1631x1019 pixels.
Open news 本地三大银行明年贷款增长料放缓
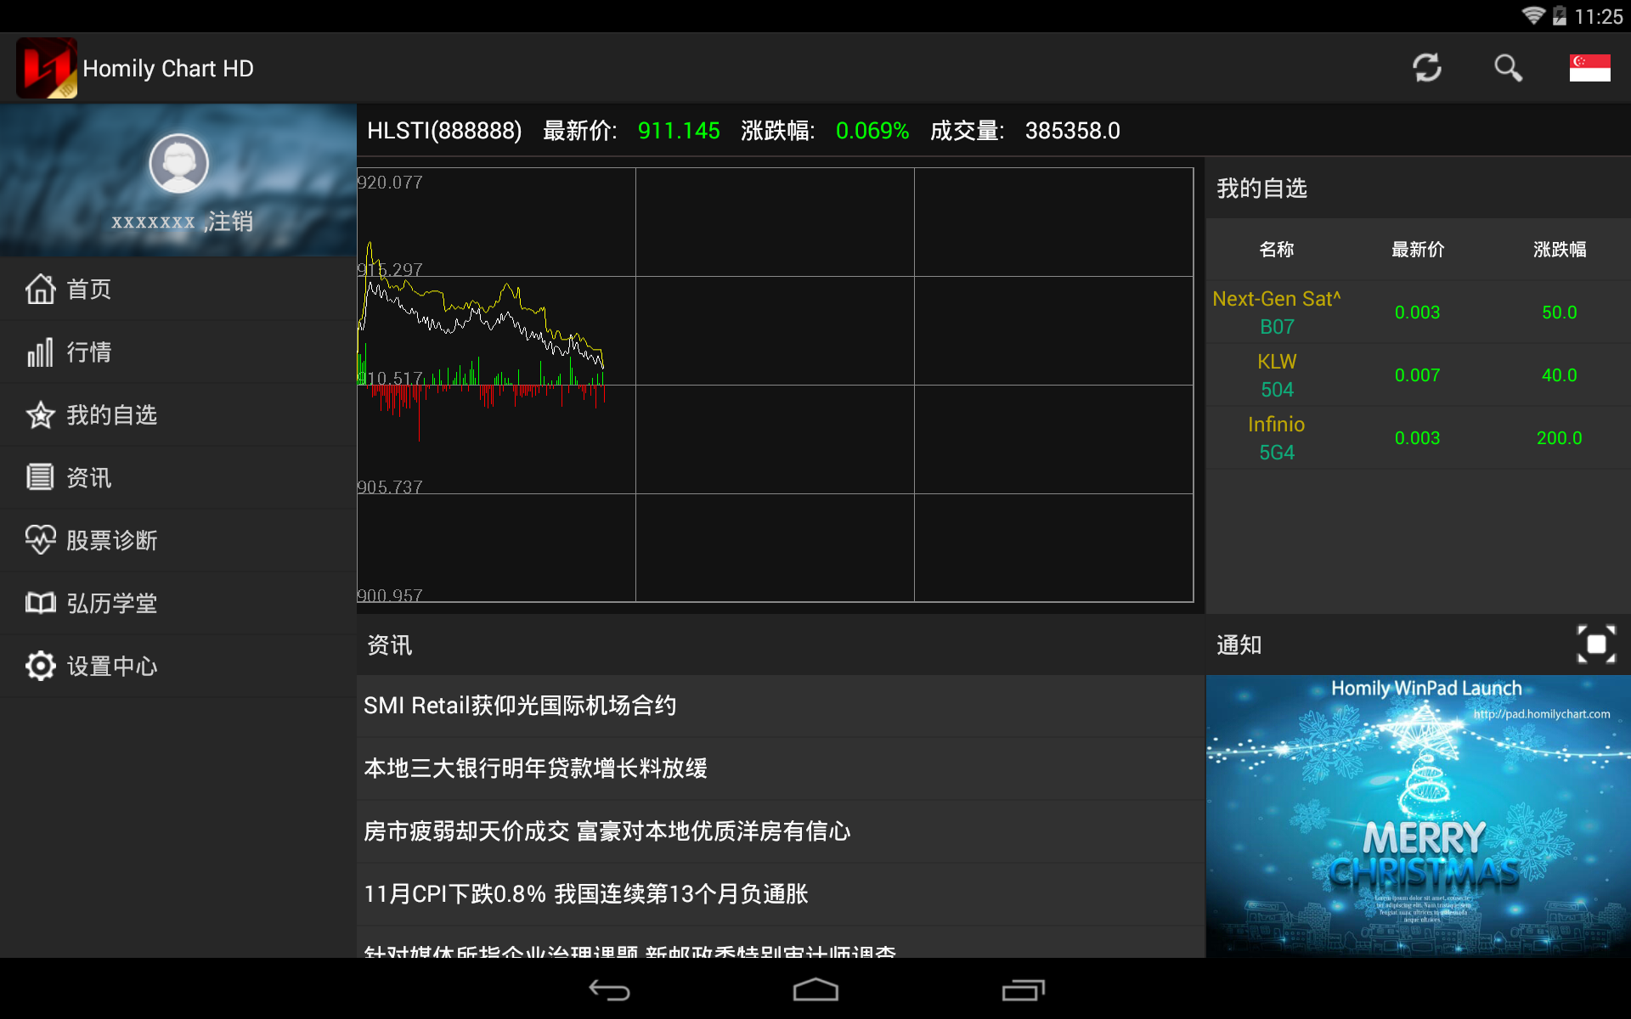pyautogui.click(x=781, y=768)
